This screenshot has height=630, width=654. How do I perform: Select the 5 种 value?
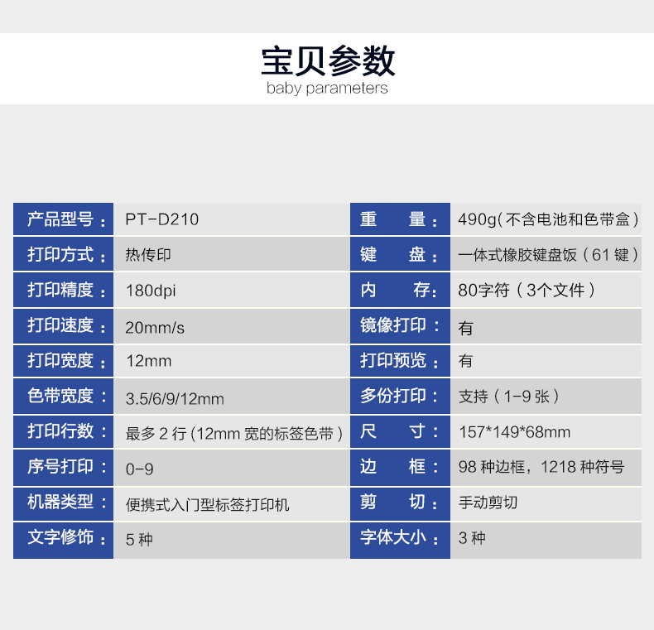coord(139,540)
